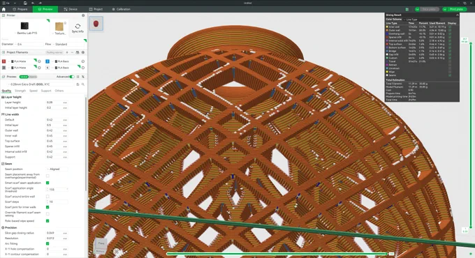Open the process preset dropdown 0.28mm Extra Draft
The height and width of the screenshot is (258, 475).
point(41,84)
